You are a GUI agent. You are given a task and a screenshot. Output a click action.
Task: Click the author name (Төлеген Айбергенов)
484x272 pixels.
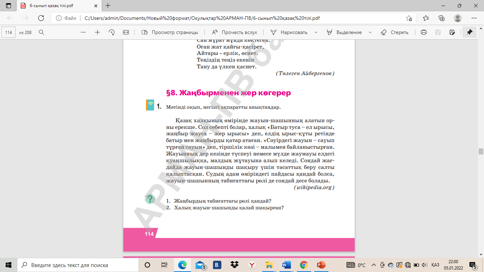coord(305,73)
